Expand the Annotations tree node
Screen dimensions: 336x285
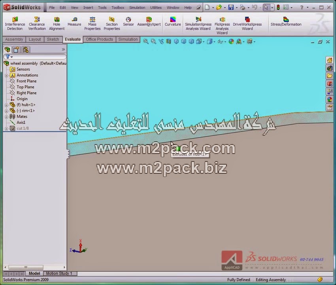[6, 76]
